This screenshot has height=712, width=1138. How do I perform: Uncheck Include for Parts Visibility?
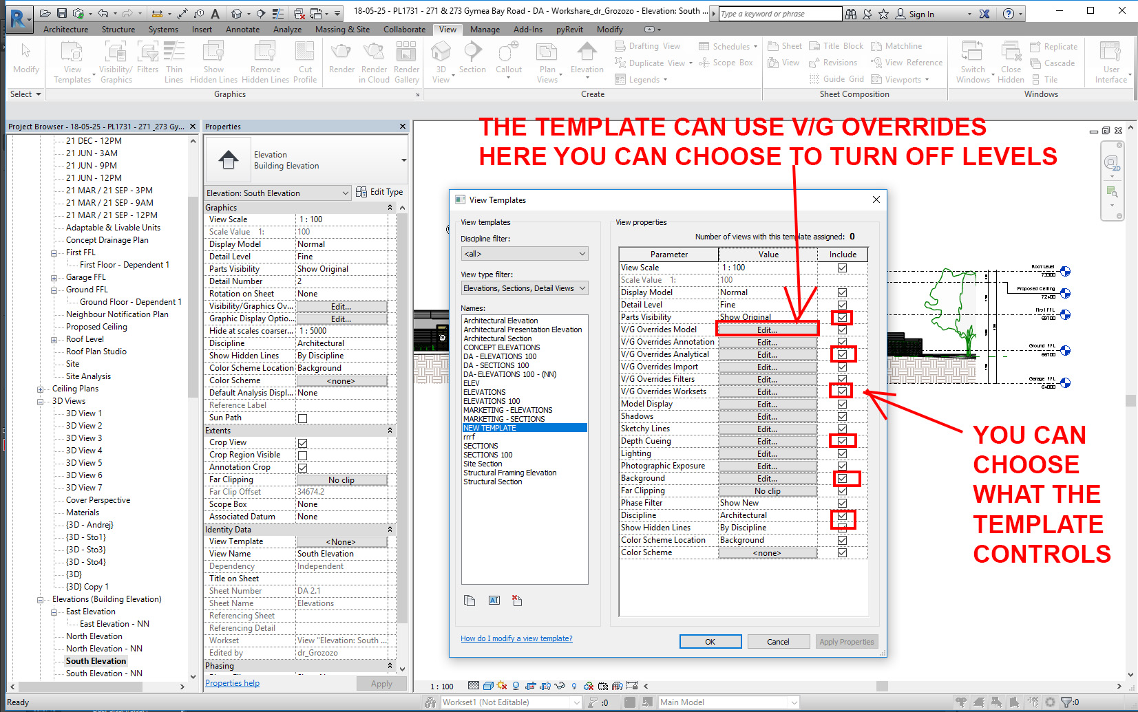(842, 317)
